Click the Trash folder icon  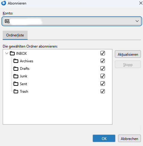[x=16, y=92]
